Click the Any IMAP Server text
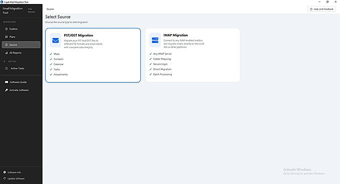 (x=162, y=53)
